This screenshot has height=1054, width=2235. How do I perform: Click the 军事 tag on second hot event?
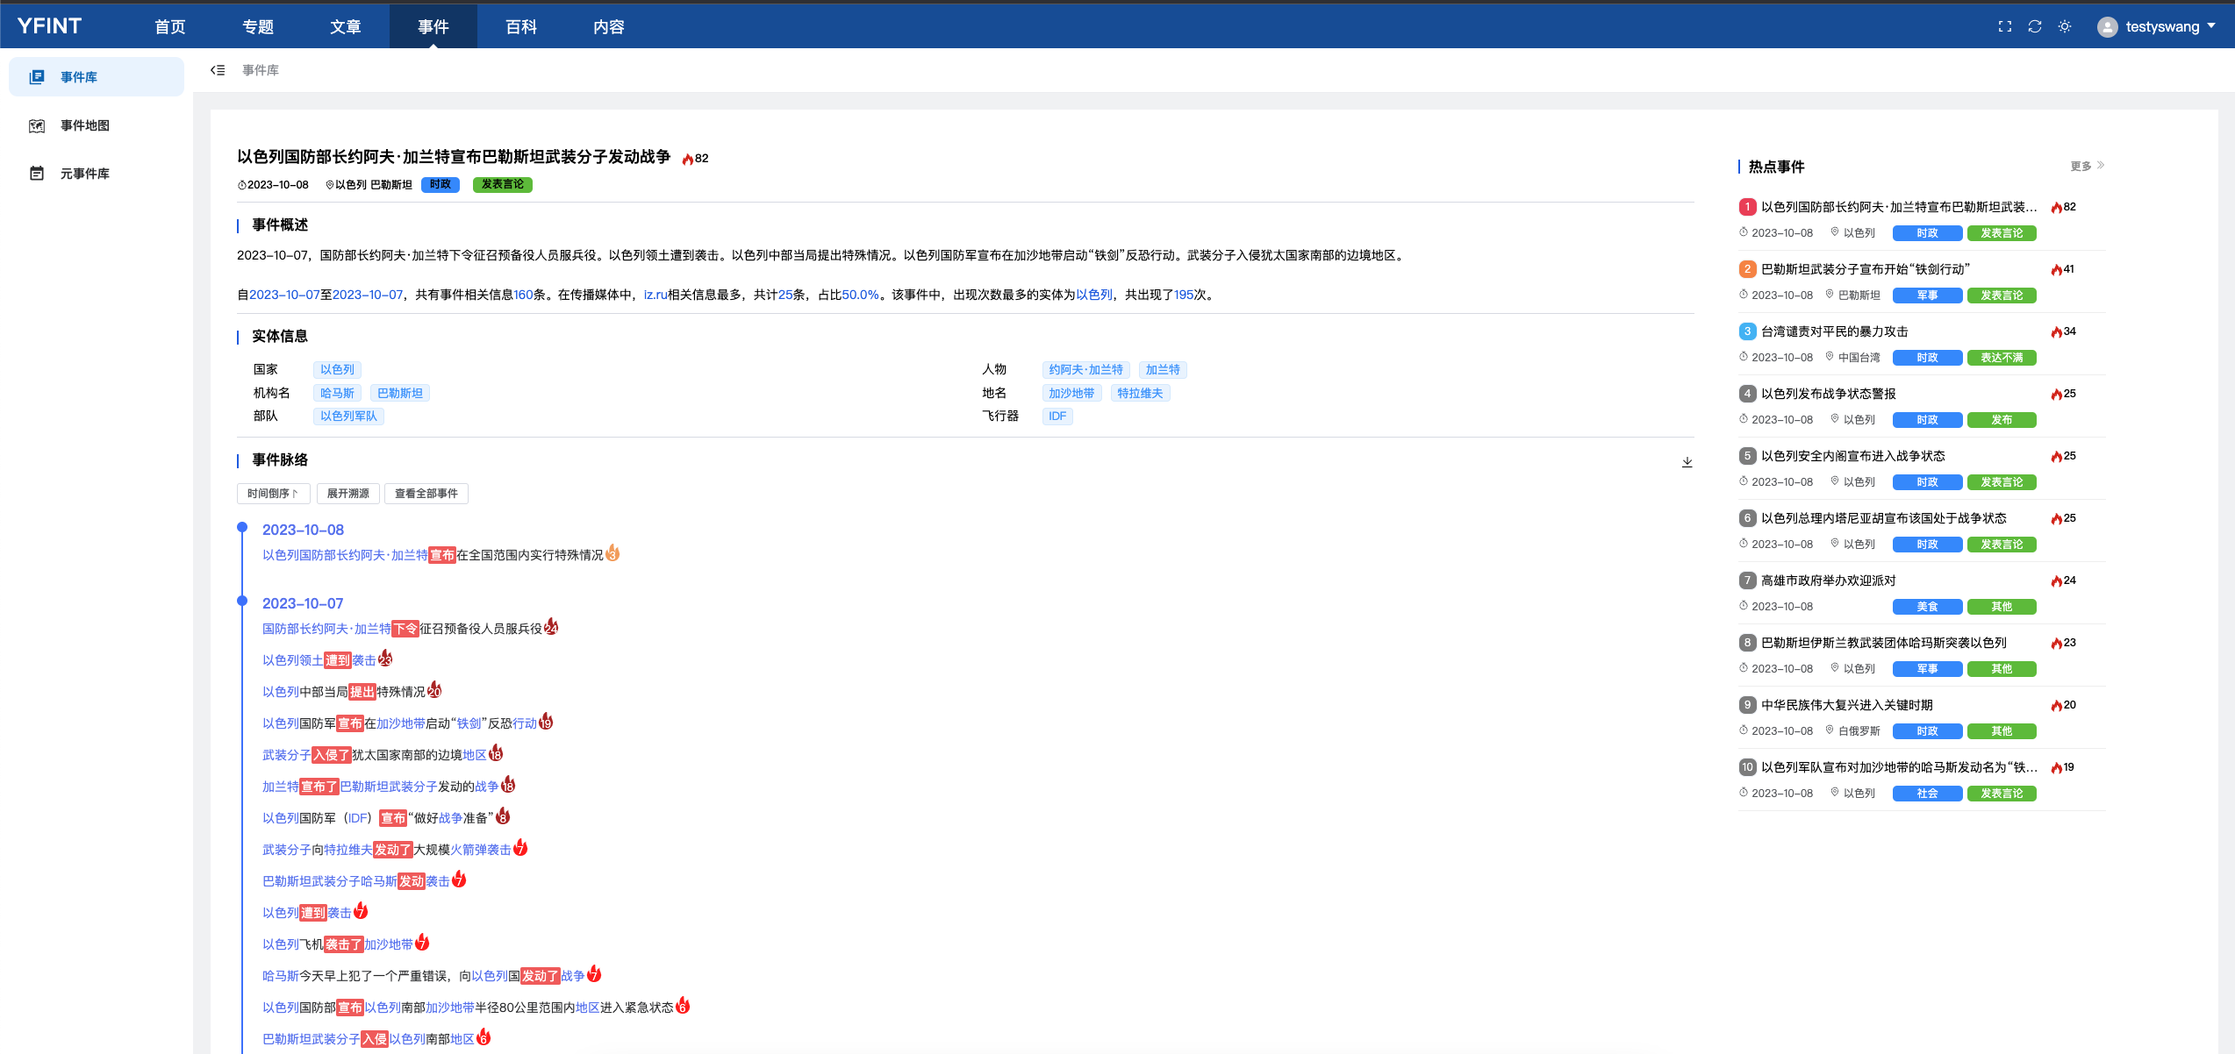[1927, 296]
